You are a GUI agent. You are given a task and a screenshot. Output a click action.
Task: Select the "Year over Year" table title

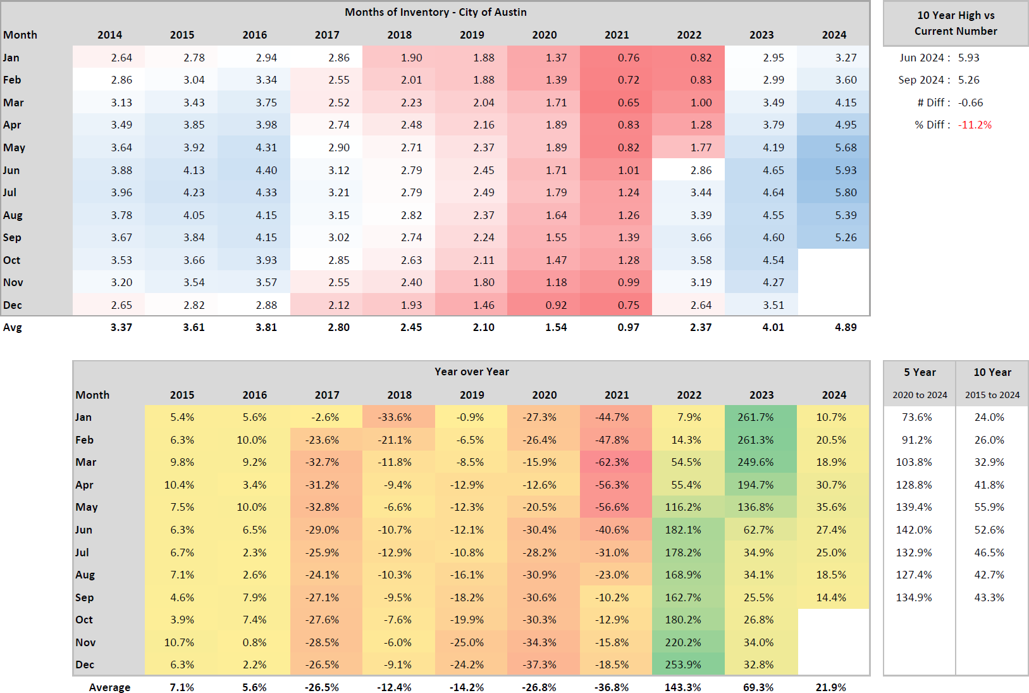coord(471,371)
